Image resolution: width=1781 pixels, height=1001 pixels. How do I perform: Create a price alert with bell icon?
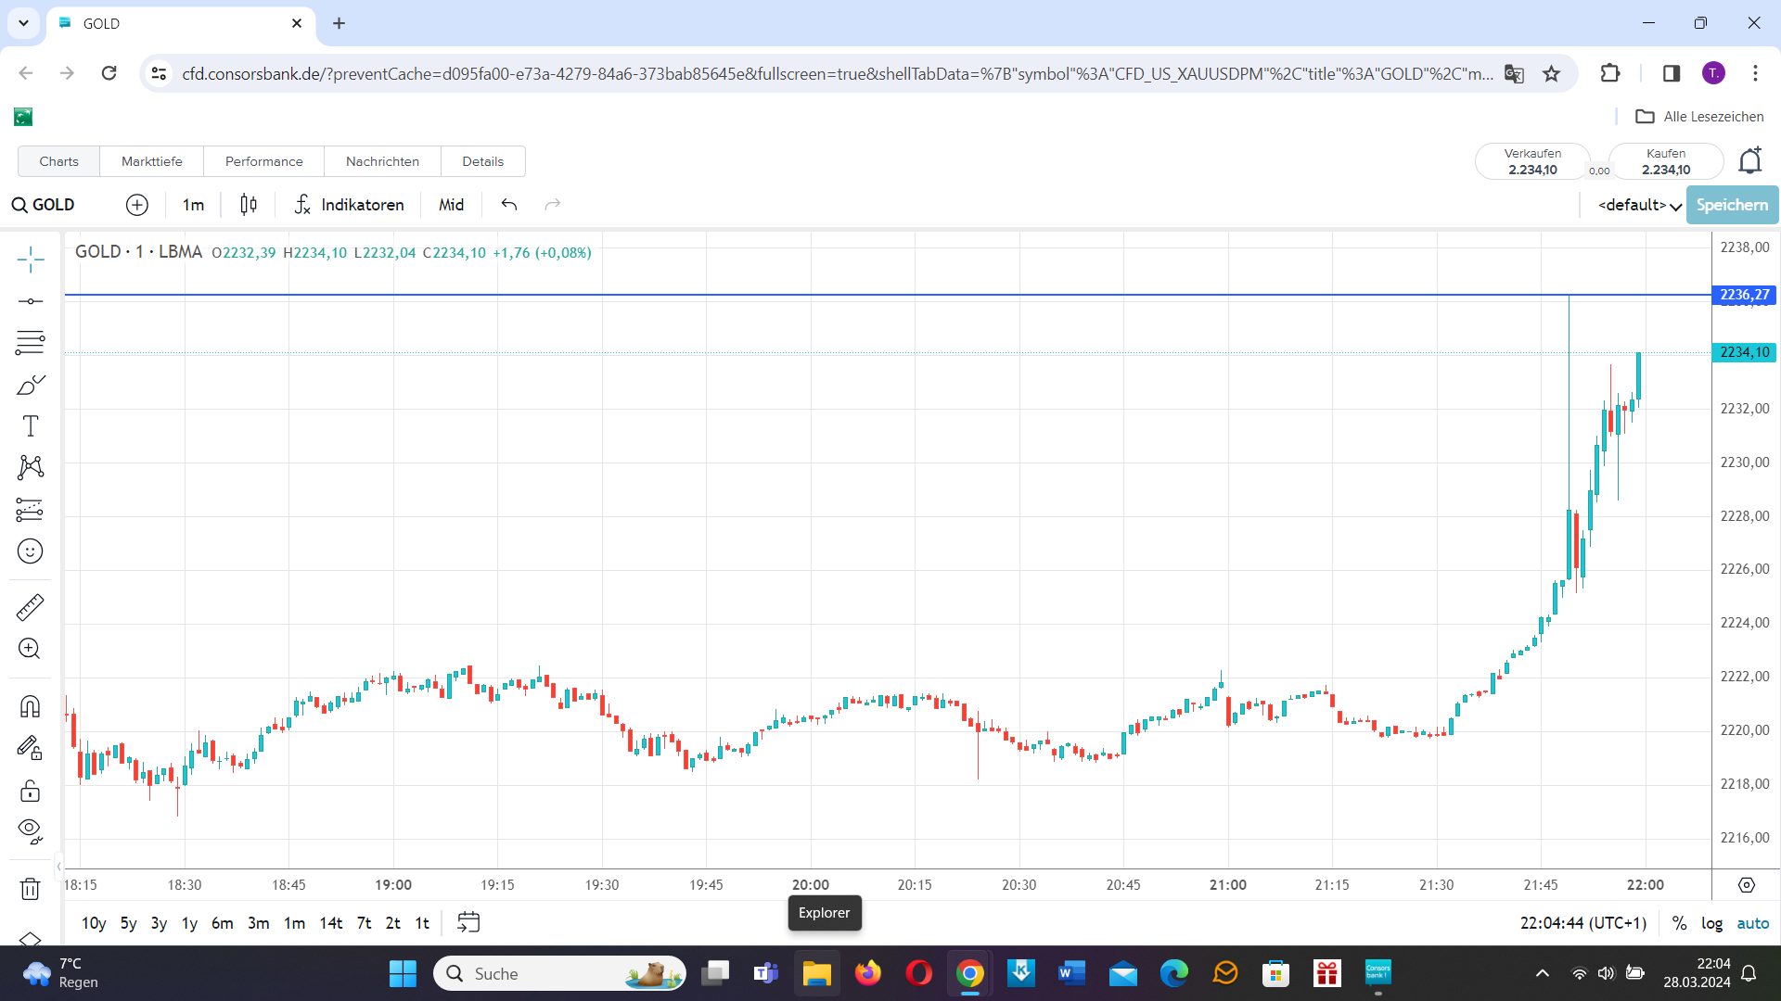coord(1750,160)
